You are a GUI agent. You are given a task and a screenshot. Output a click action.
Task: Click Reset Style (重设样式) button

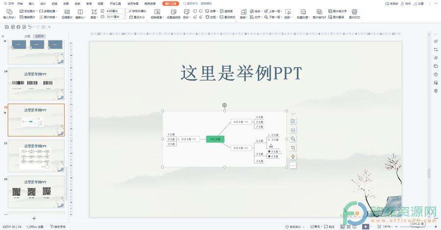tap(227, 17)
